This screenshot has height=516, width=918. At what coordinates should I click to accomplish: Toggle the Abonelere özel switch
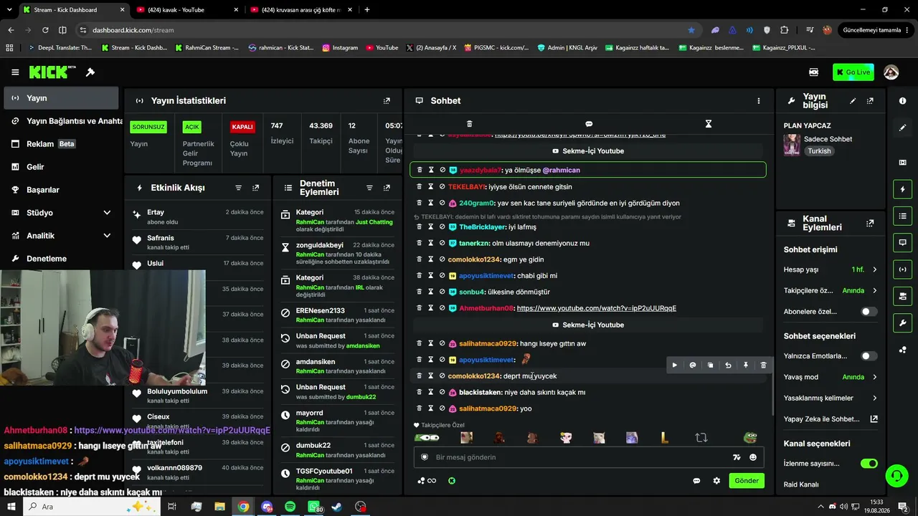click(869, 312)
